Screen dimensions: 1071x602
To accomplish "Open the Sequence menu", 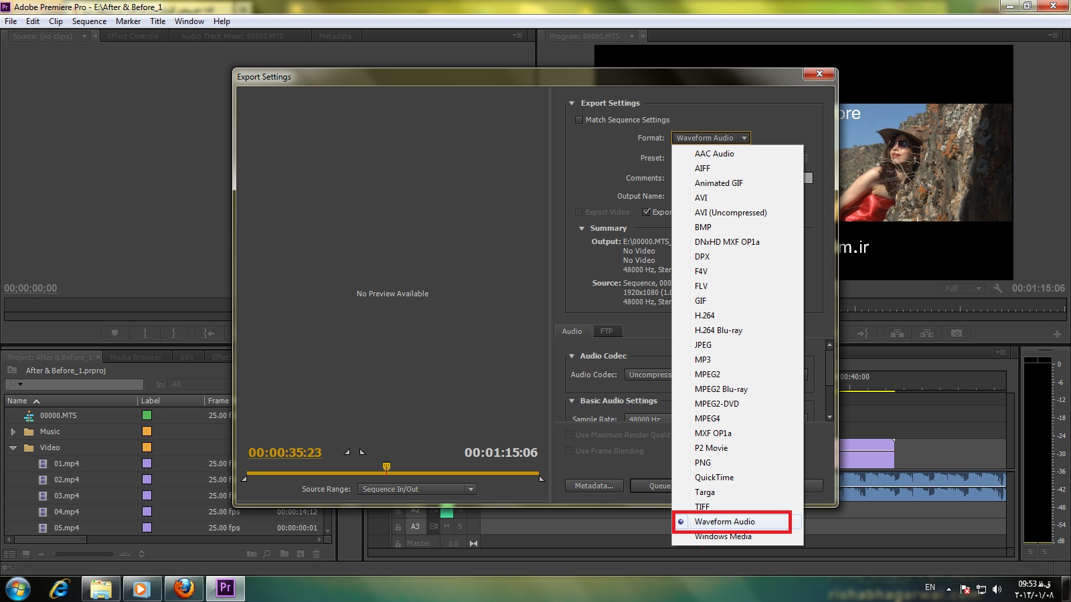I will (x=89, y=21).
